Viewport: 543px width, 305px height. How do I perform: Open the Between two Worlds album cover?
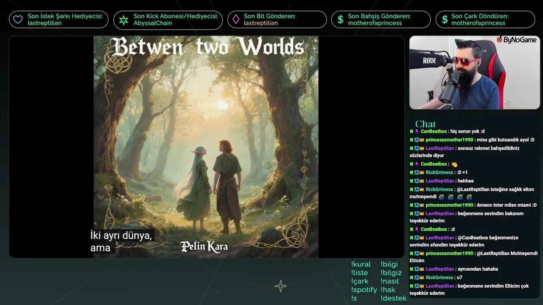tap(206, 147)
